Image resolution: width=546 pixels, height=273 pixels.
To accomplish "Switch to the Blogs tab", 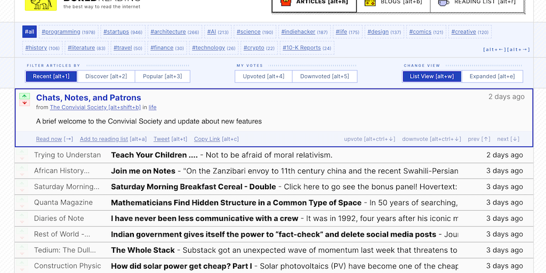I will click(x=394, y=3).
